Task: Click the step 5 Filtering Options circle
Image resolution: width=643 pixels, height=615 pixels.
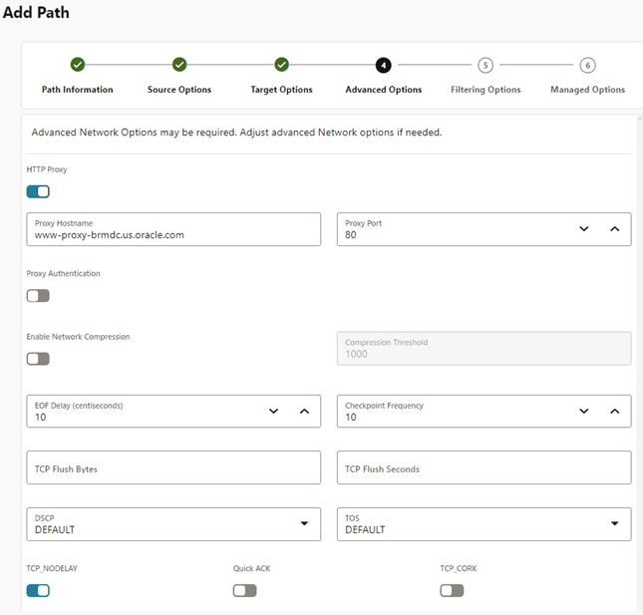Action: (x=485, y=65)
